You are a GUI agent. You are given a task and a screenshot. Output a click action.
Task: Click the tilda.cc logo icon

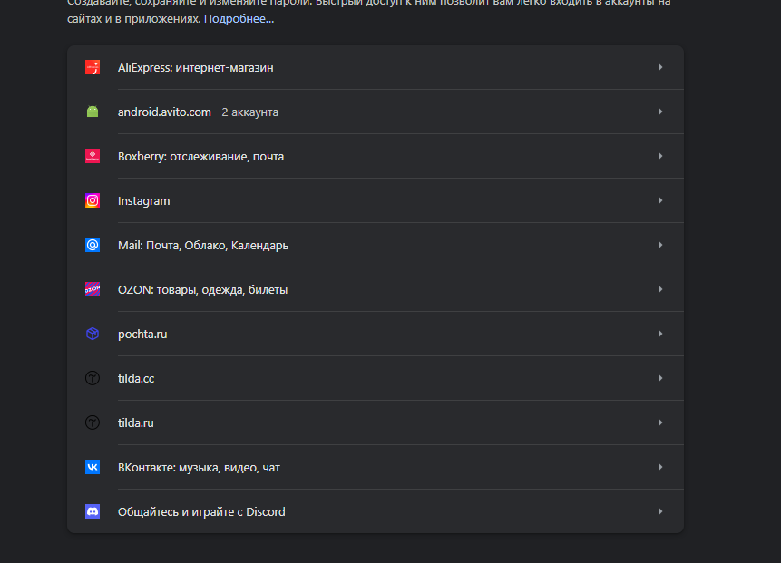point(93,378)
